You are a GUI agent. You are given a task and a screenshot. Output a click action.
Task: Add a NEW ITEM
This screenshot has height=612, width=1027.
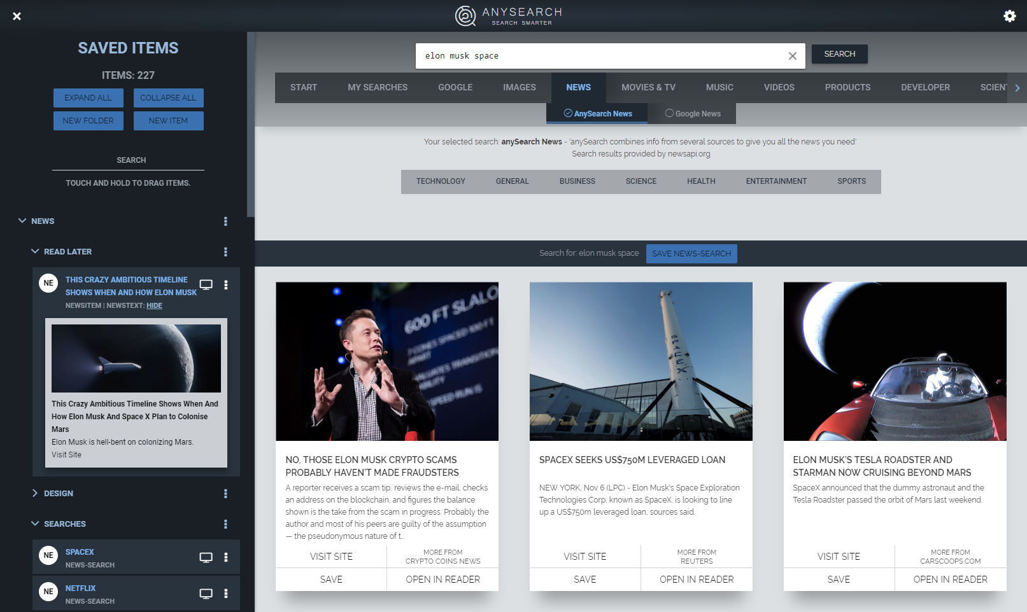point(168,121)
